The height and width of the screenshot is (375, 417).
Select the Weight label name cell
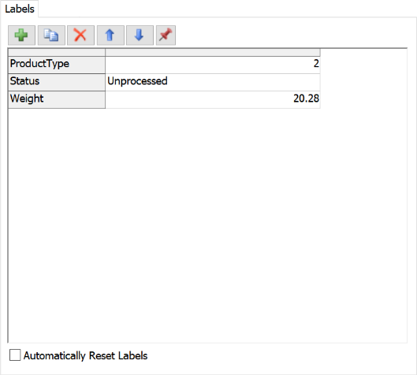57,100
